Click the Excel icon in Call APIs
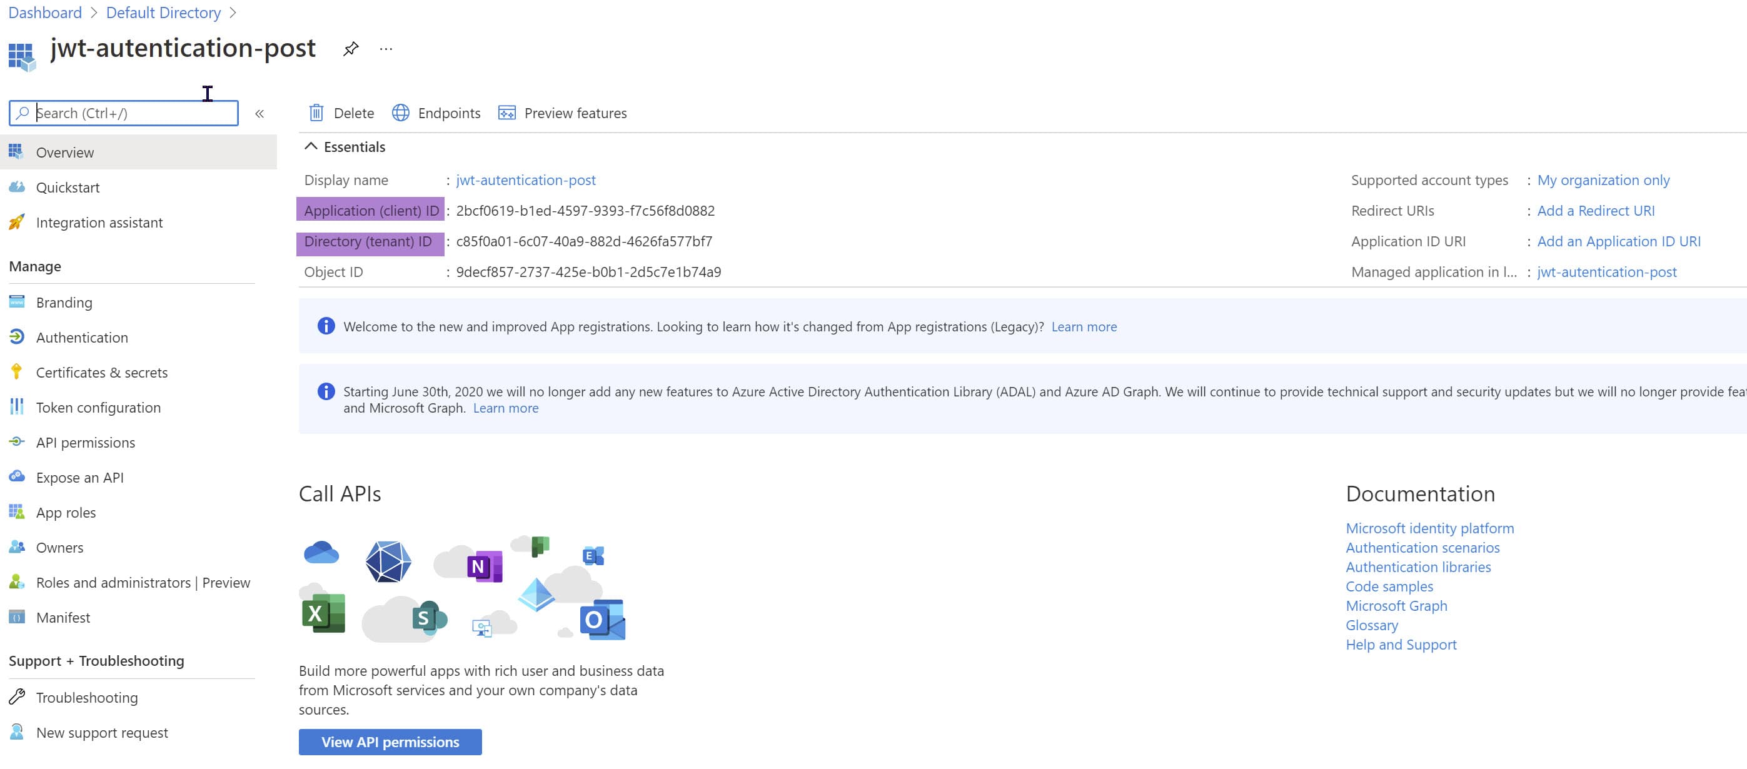Image resolution: width=1747 pixels, height=769 pixels. coord(323,613)
